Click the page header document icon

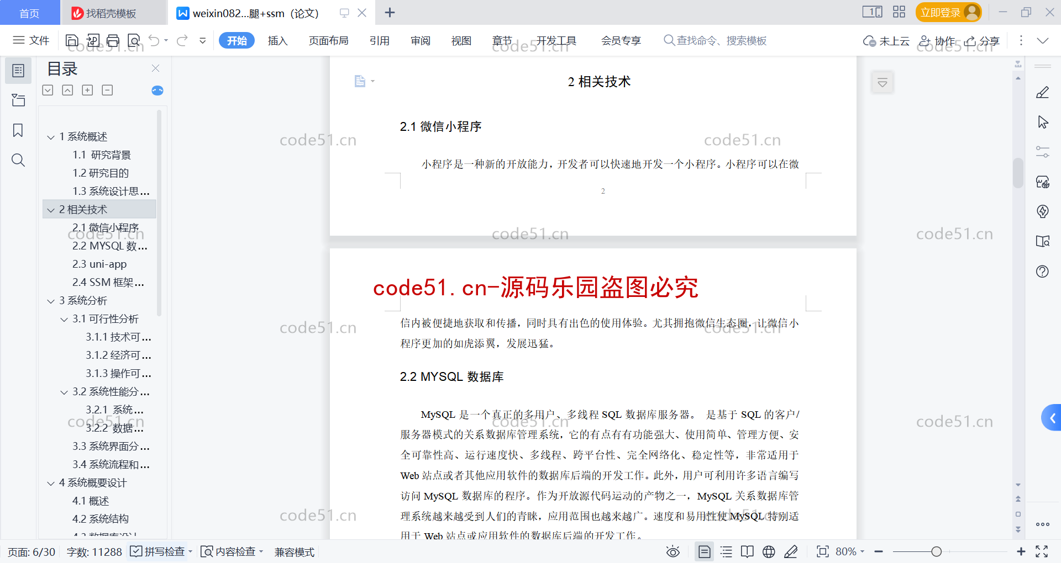[360, 81]
